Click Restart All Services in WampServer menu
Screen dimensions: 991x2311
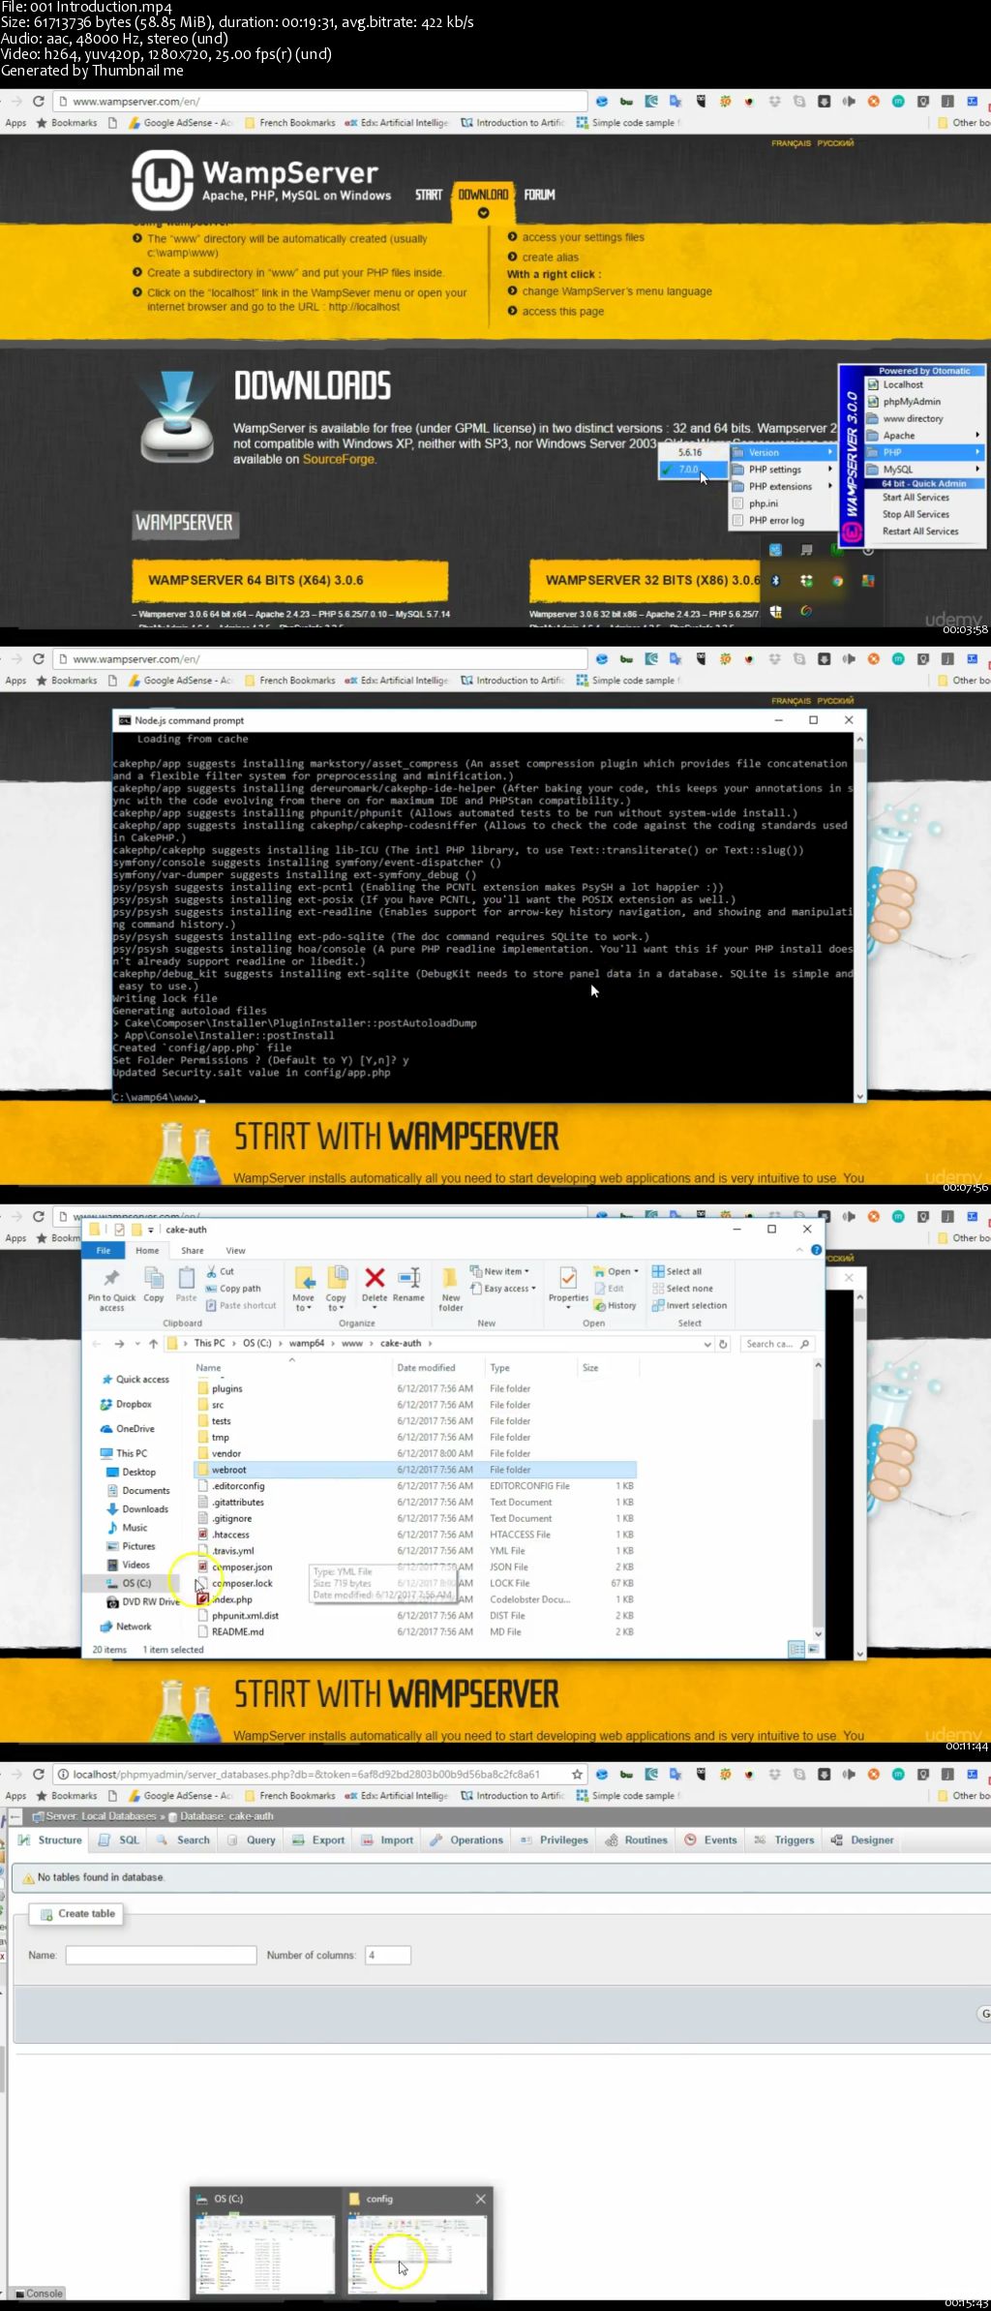tap(919, 532)
